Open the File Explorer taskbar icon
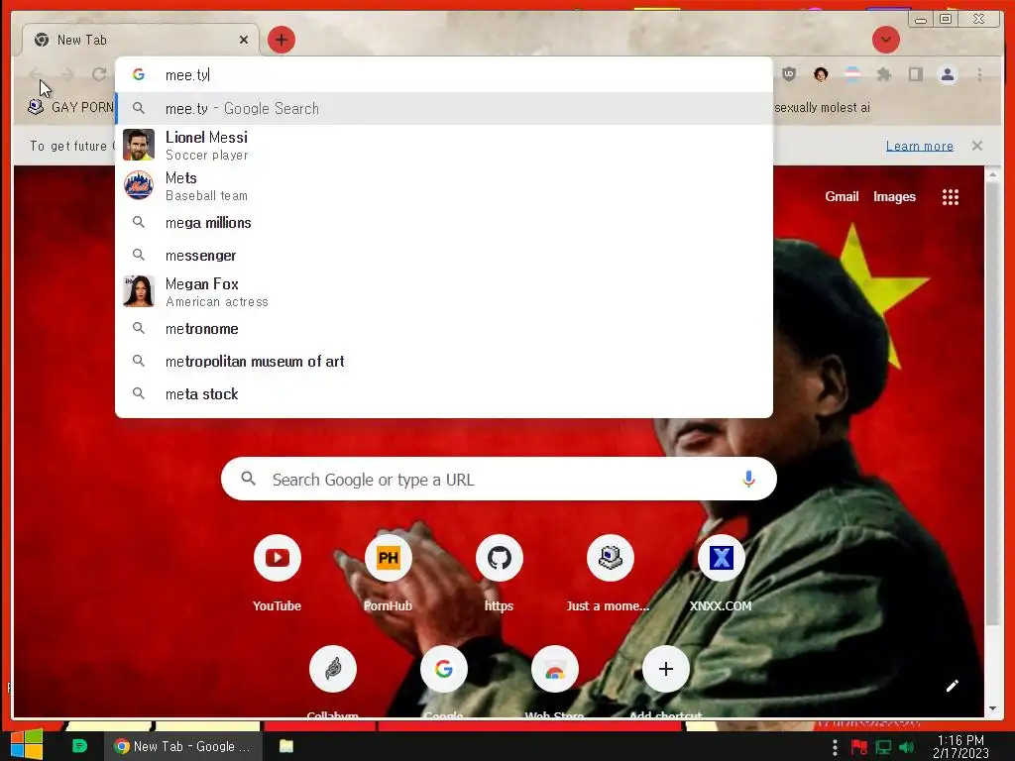1015x761 pixels. [286, 746]
